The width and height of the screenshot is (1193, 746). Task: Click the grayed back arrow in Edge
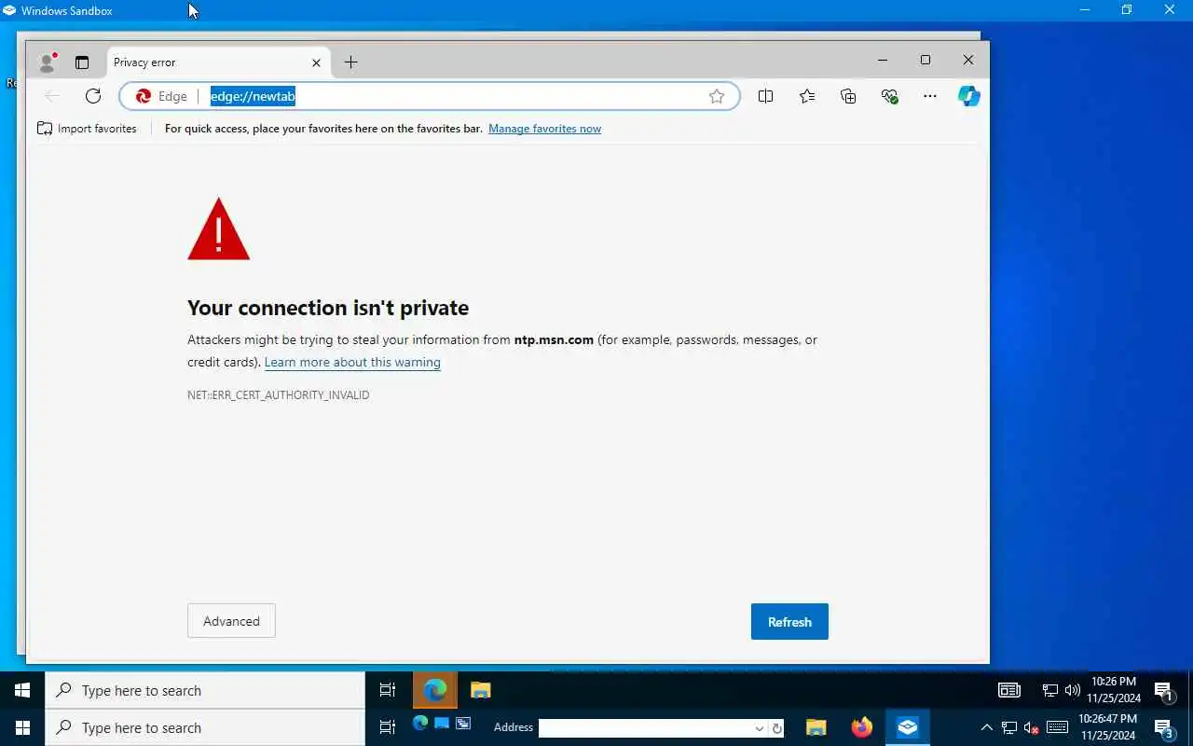(x=52, y=96)
